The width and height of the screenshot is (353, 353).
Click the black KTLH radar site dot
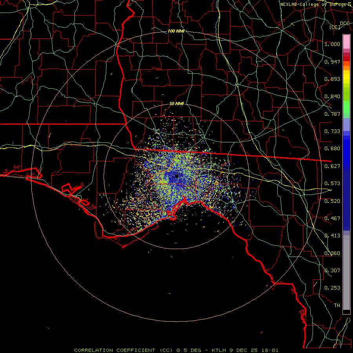176,176
